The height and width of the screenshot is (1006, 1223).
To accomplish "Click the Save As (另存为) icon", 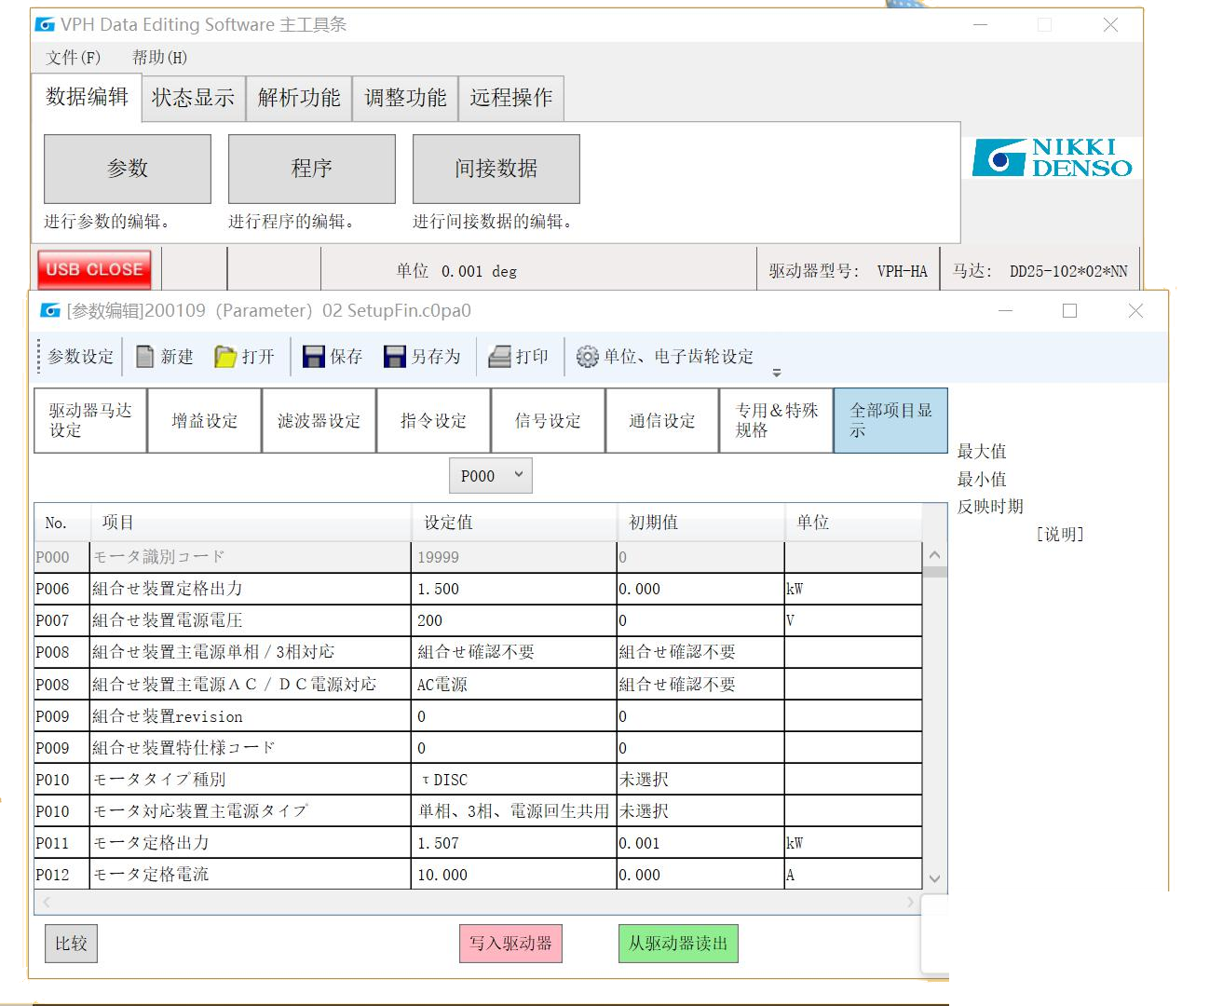I will (x=395, y=357).
